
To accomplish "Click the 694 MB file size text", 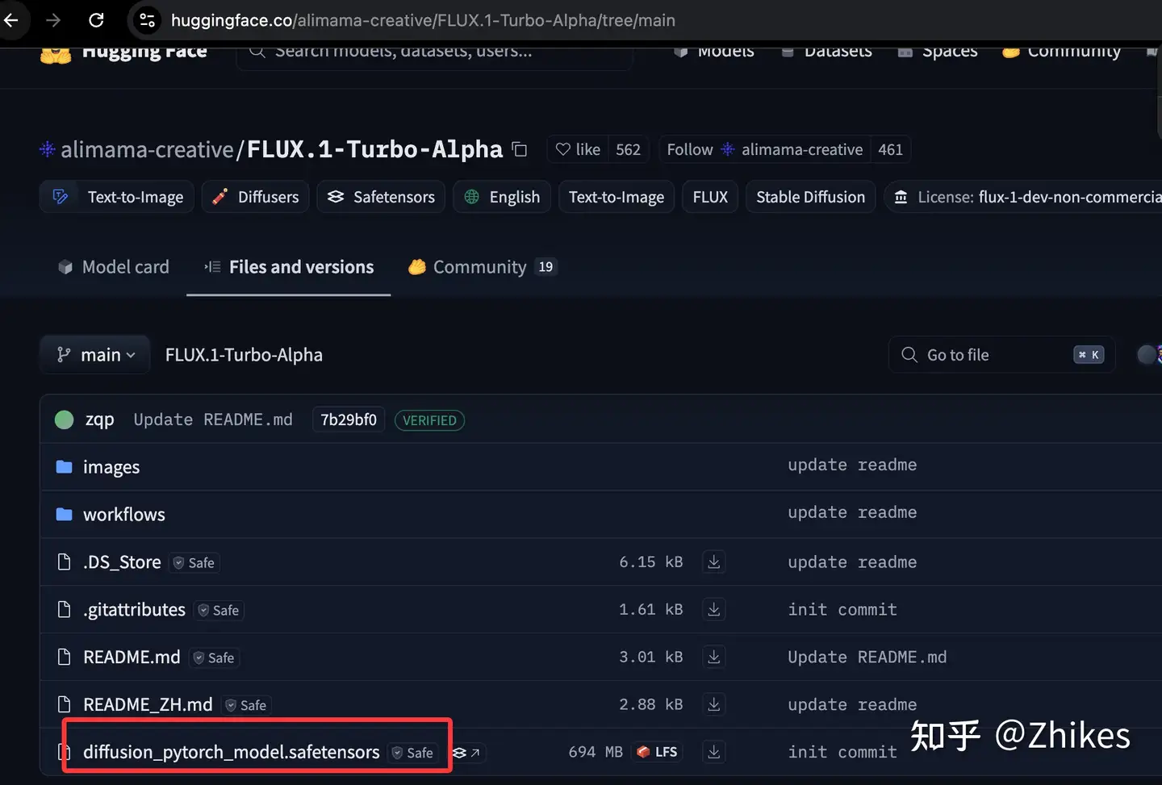I will (x=596, y=752).
